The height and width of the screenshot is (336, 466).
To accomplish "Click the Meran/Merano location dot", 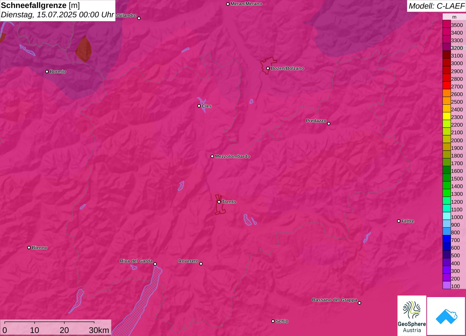I will (228, 4).
